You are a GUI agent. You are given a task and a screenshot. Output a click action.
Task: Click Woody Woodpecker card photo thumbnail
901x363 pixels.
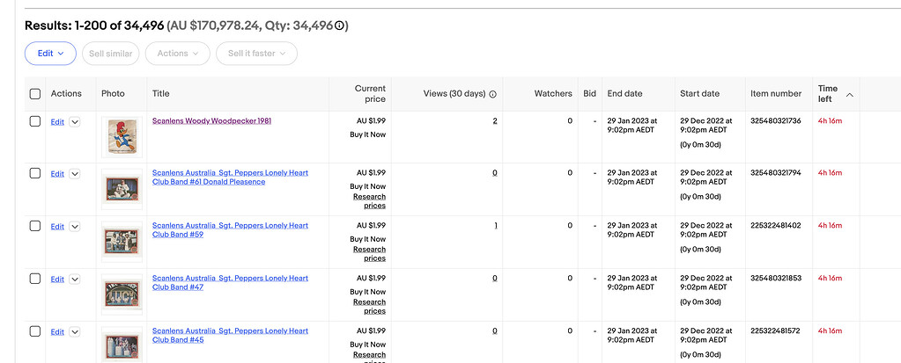pos(122,137)
